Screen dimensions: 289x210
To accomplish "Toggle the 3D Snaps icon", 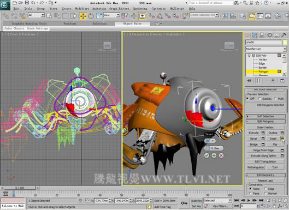I will [152, 16].
